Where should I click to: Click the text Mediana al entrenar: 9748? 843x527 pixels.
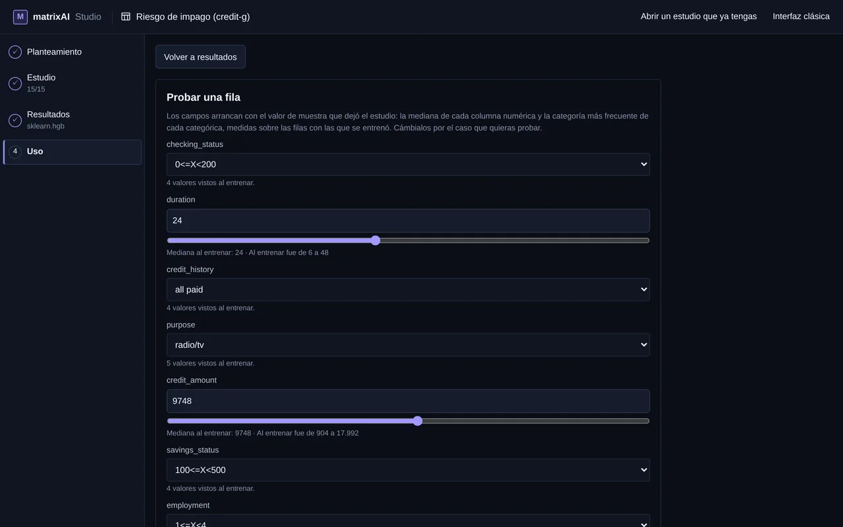209,433
